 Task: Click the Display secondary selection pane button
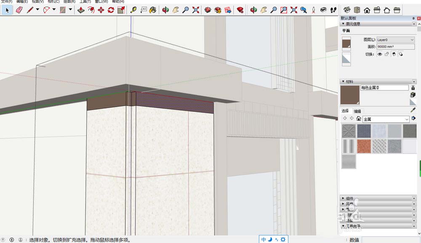point(413,88)
